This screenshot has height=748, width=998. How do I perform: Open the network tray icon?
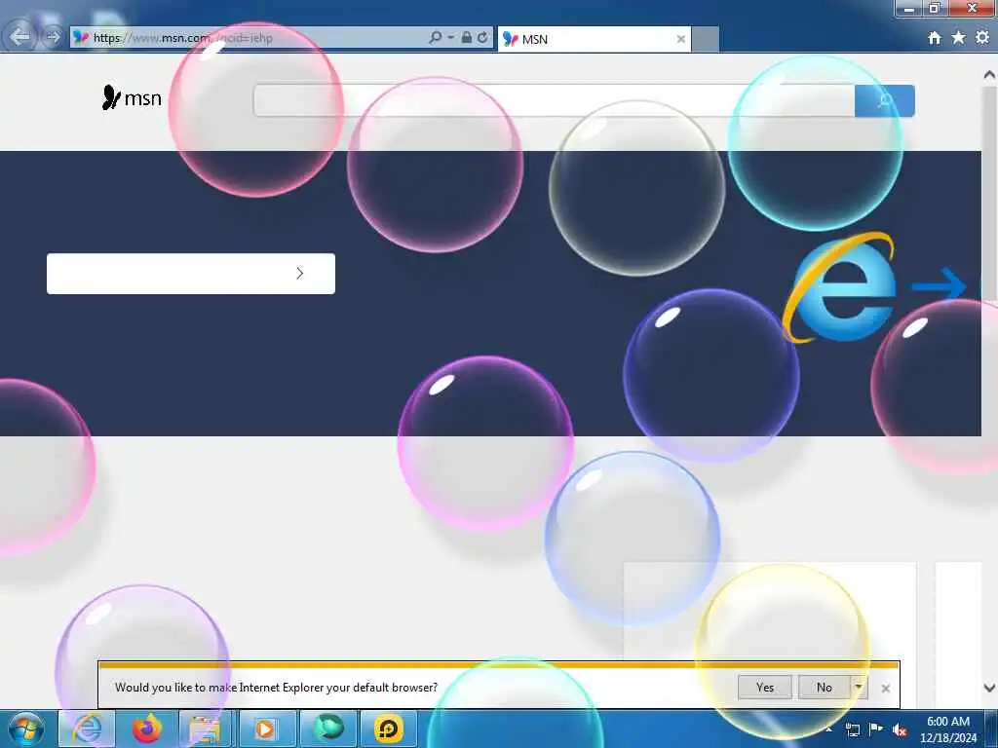click(853, 729)
